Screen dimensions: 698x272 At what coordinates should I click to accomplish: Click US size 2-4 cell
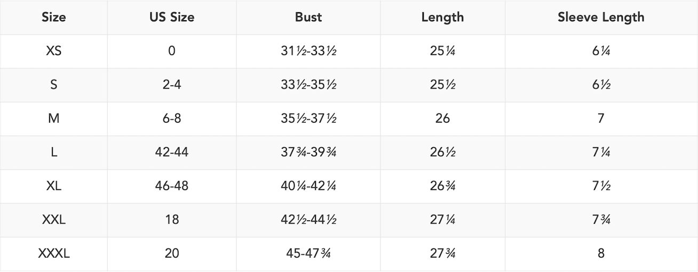click(x=172, y=85)
